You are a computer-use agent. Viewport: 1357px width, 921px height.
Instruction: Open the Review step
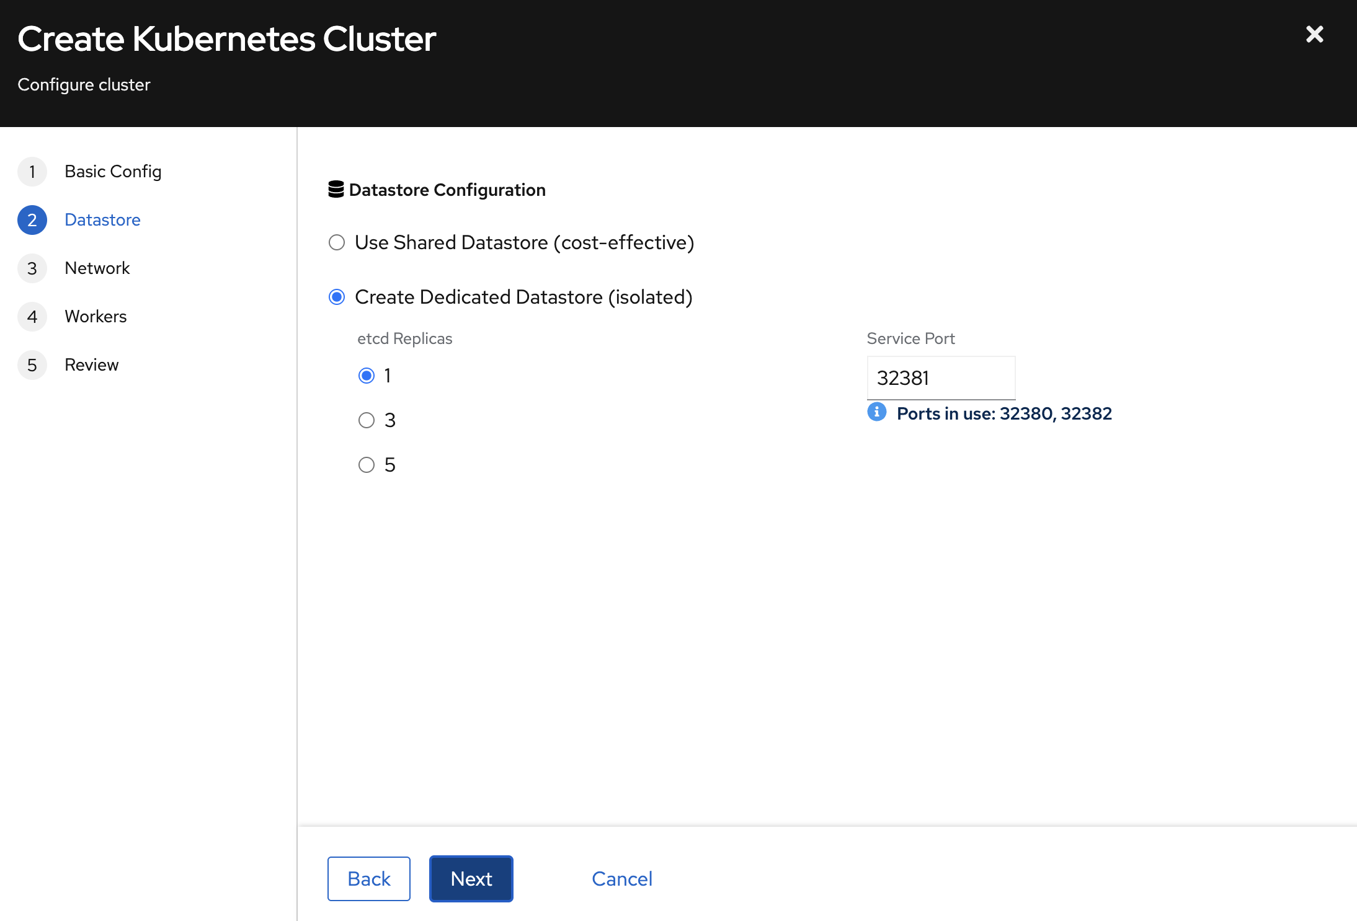coord(92,365)
